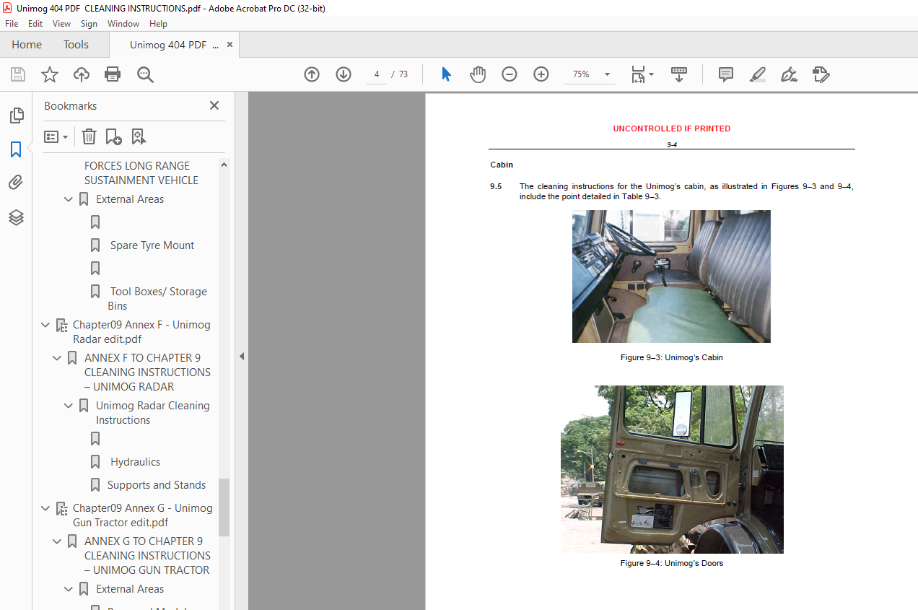Screen dimensions: 918x610
Task: Activate the Hand pan tool
Action: [478, 74]
